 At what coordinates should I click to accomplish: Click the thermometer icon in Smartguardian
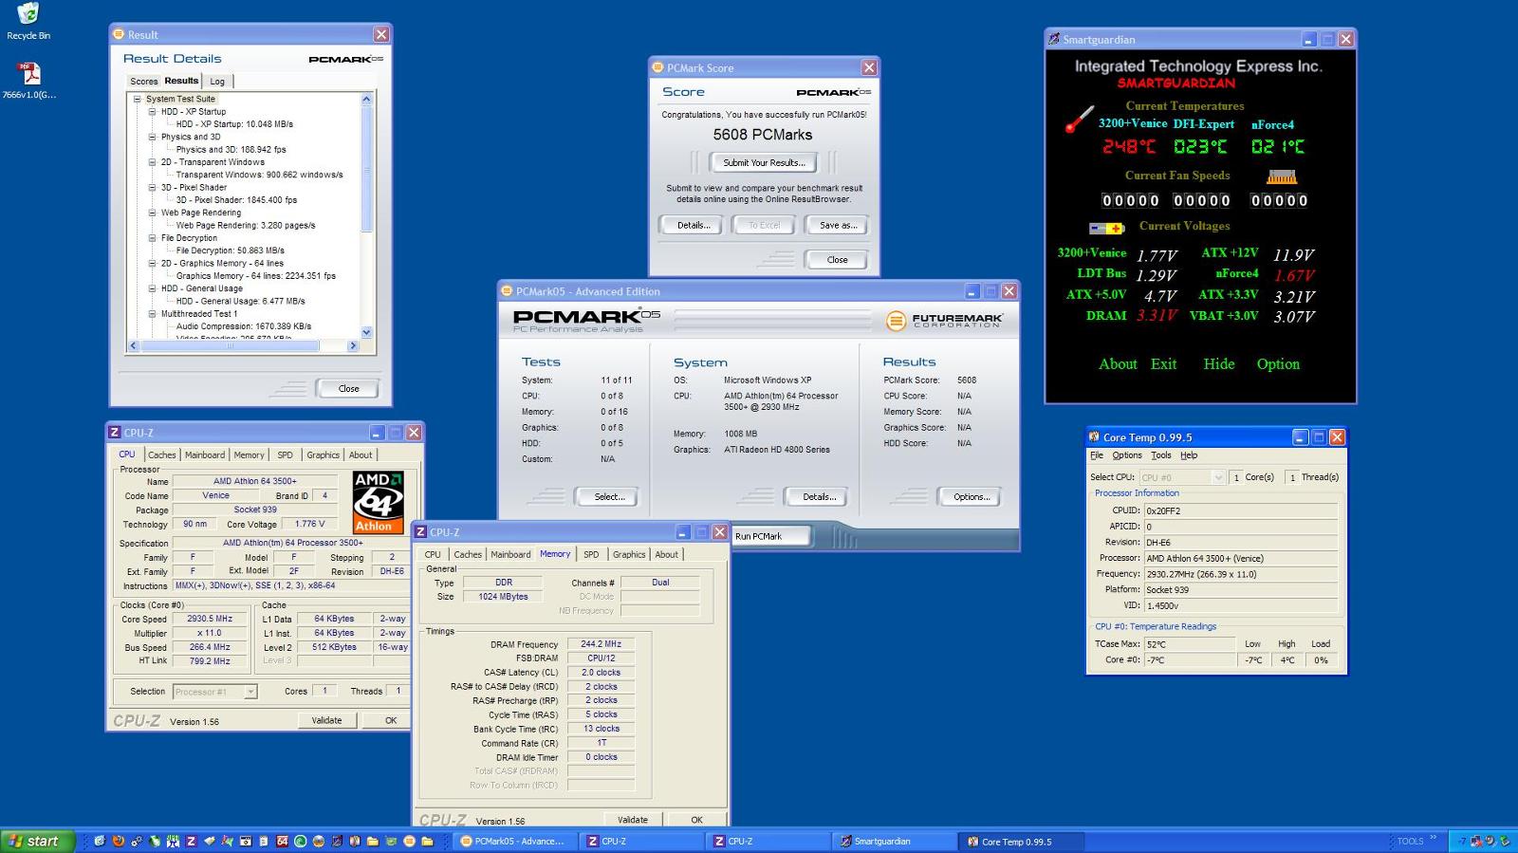tap(1079, 119)
